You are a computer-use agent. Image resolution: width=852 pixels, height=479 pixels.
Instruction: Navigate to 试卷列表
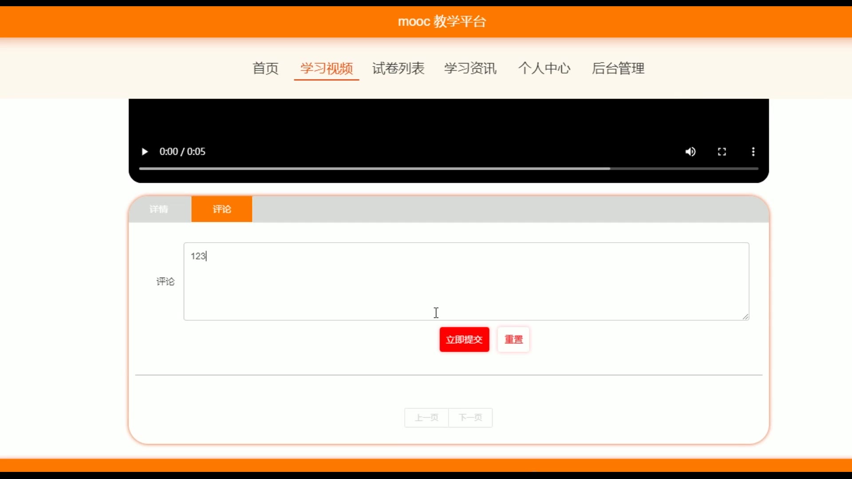(398, 68)
